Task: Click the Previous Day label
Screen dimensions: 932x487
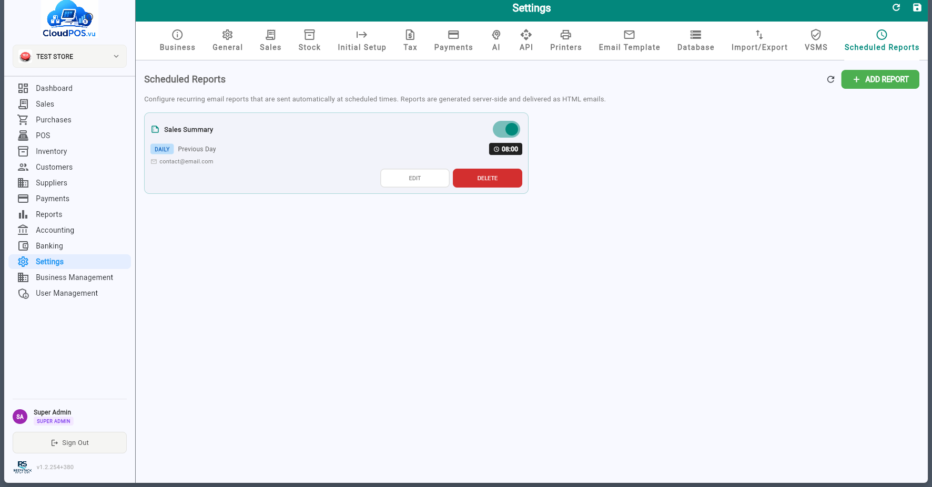Action: (x=197, y=149)
